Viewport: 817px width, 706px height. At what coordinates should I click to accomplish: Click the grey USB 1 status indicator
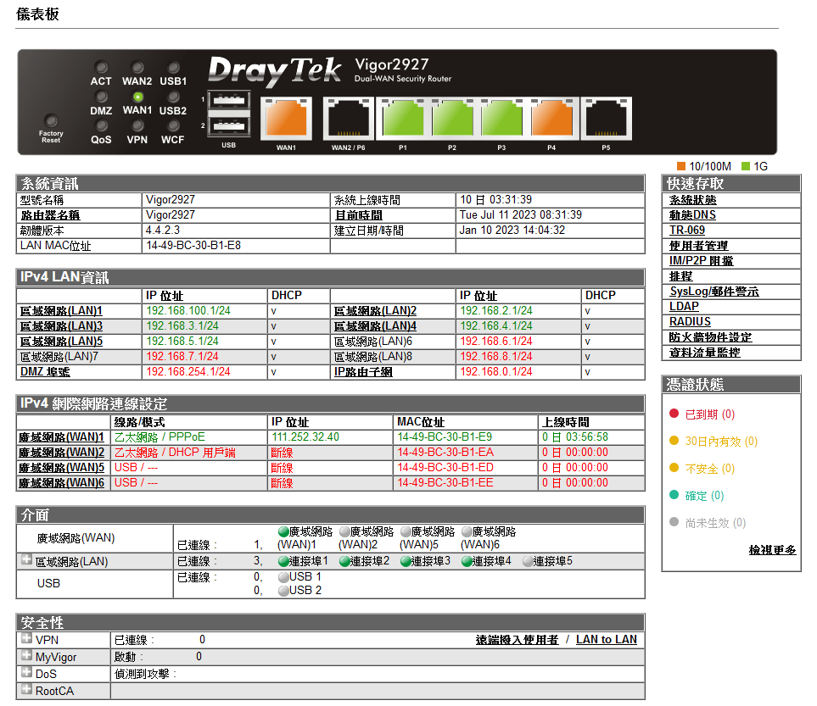(x=283, y=577)
